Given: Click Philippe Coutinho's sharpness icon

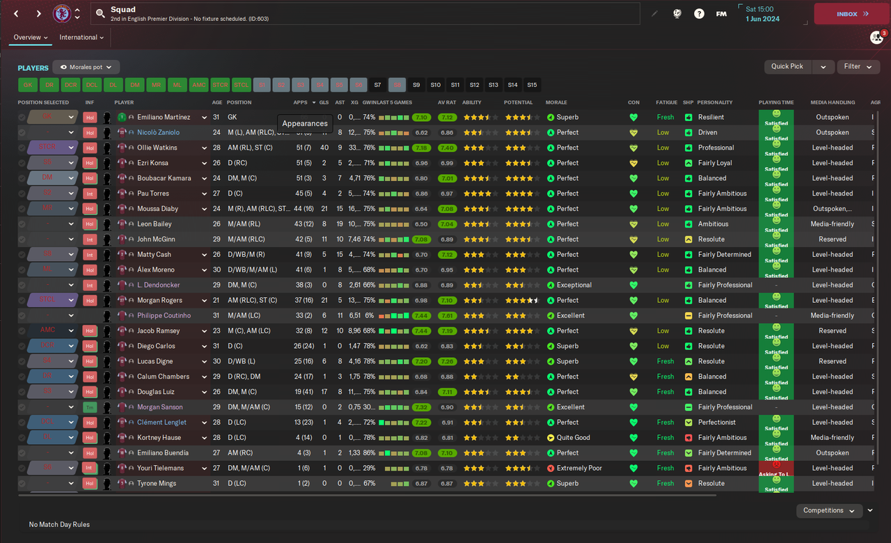Looking at the screenshot, I should [688, 315].
